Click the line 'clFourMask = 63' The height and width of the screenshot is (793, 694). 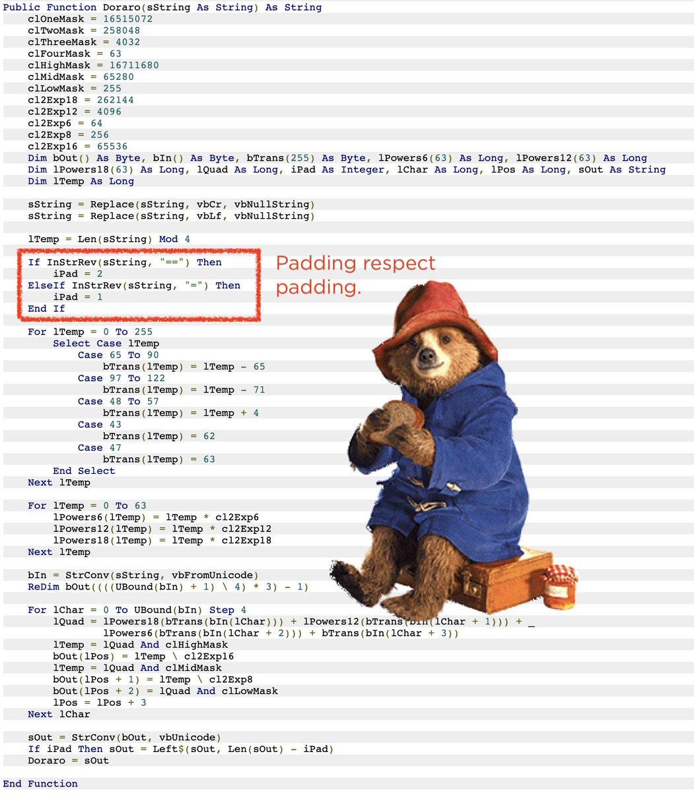coord(75,54)
